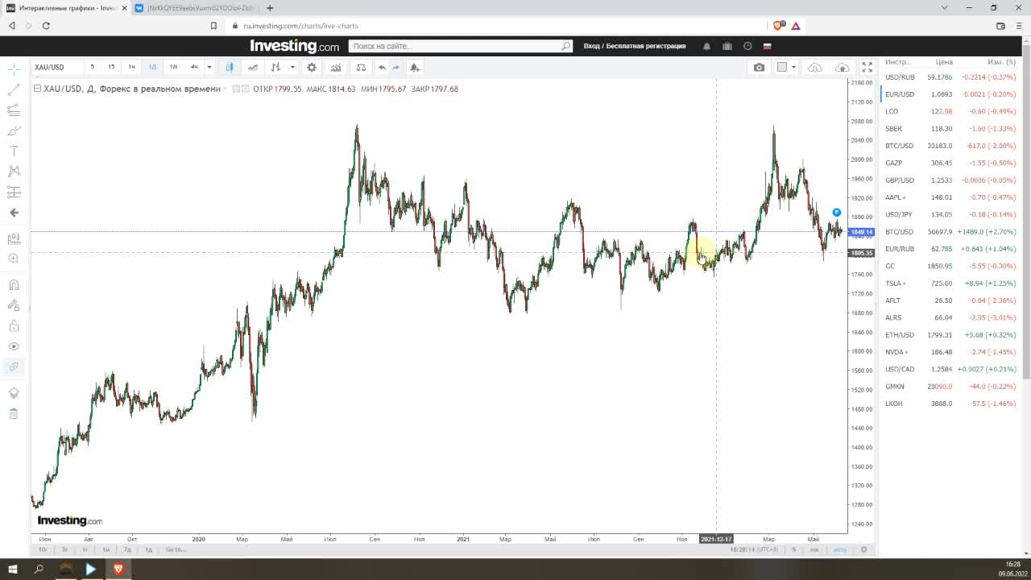
Task: Switch to 1 hour timeframe
Action: (131, 67)
